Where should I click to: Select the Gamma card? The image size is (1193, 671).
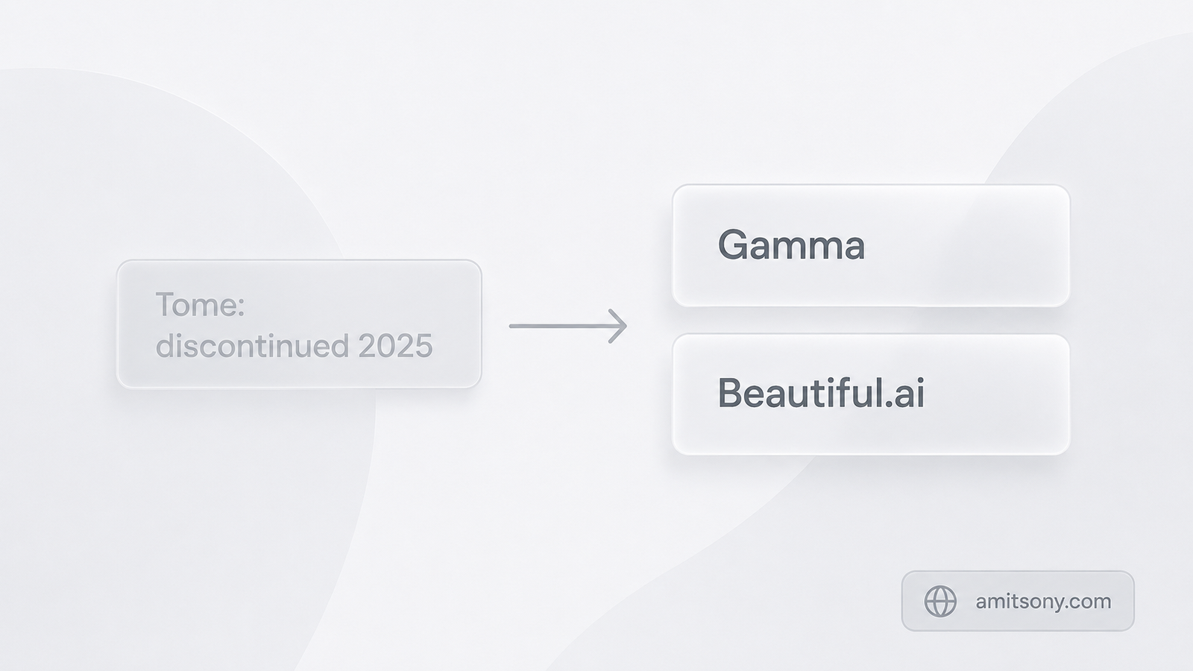tap(871, 245)
